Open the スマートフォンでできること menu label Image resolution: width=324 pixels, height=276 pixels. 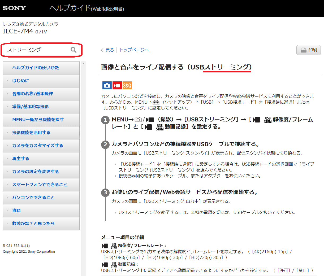coord(40,185)
